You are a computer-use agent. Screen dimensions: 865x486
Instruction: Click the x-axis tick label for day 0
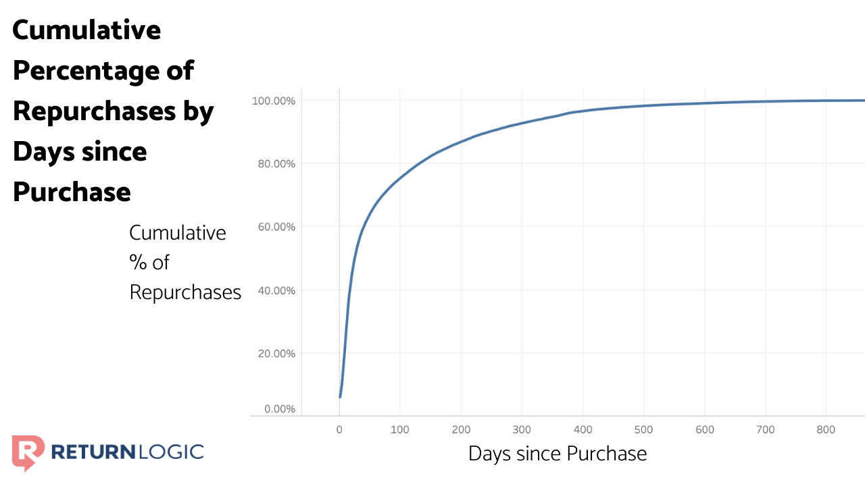[x=339, y=429]
